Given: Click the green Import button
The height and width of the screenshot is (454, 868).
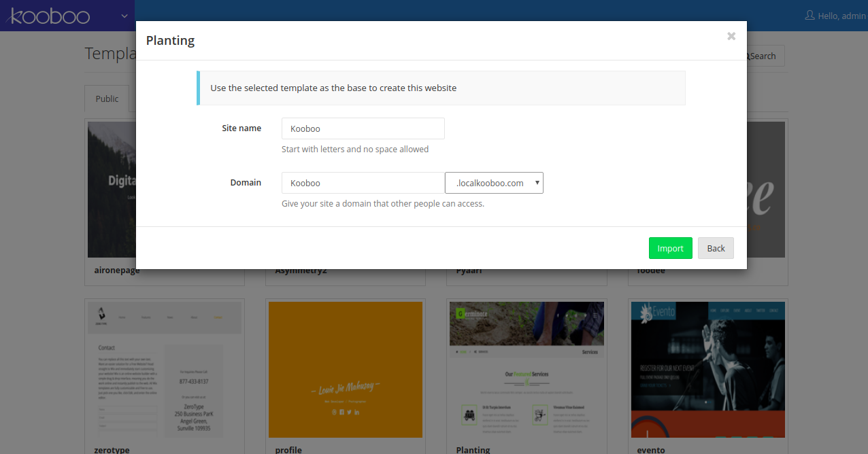Looking at the screenshot, I should click(671, 248).
